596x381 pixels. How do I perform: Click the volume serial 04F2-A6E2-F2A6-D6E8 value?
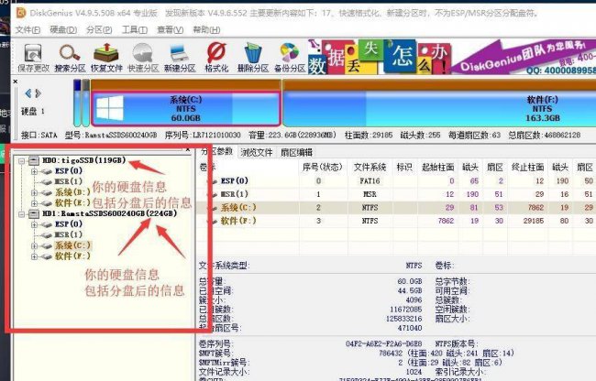click(x=383, y=343)
